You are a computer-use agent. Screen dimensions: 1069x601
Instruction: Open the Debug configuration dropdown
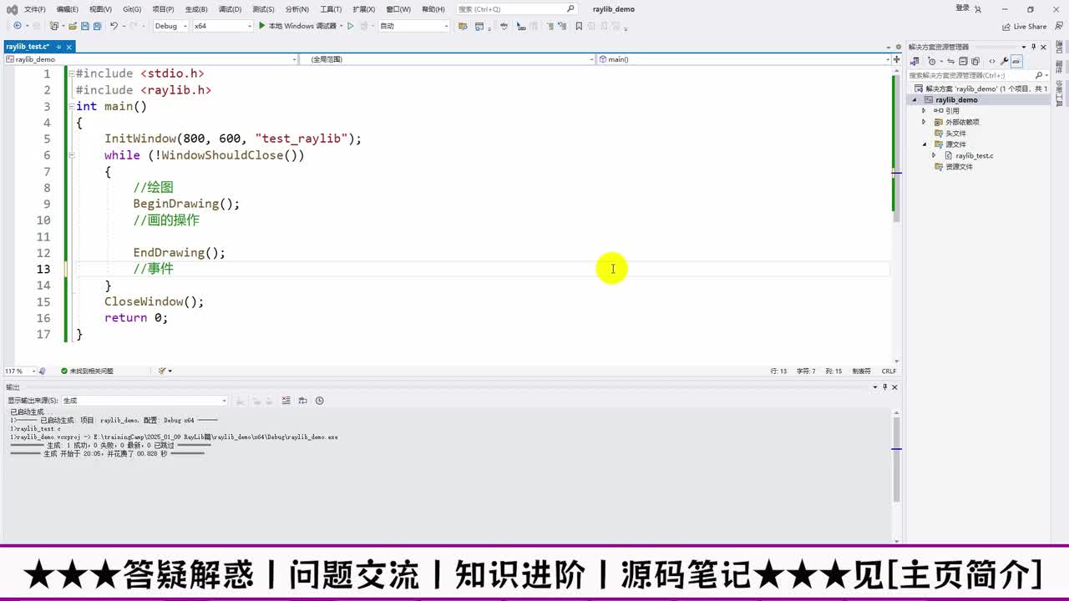point(170,26)
